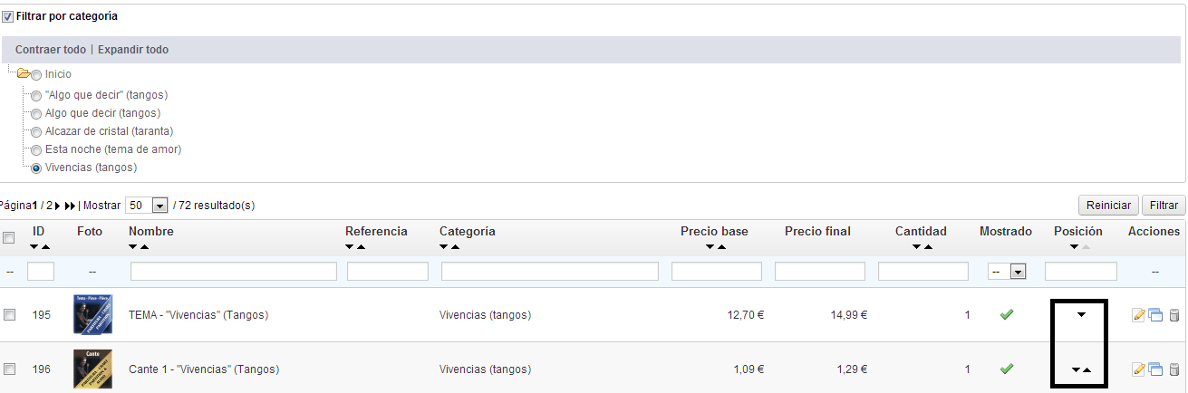Click Expandir todo link
The width and height of the screenshot is (1188, 393).
(133, 50)
